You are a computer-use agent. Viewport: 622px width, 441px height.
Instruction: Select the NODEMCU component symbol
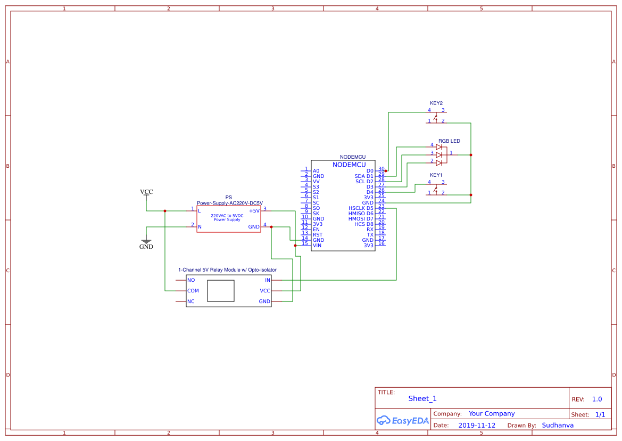click(343, 205)
